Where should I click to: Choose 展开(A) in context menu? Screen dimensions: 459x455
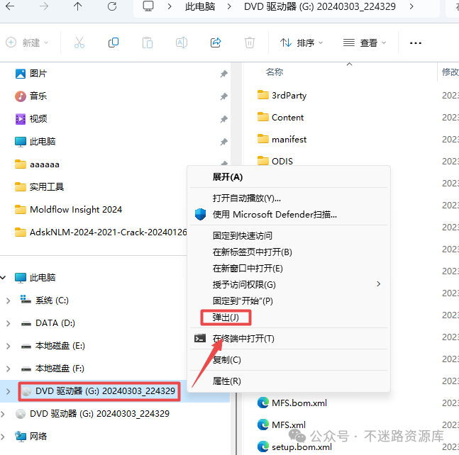[228, 177]
